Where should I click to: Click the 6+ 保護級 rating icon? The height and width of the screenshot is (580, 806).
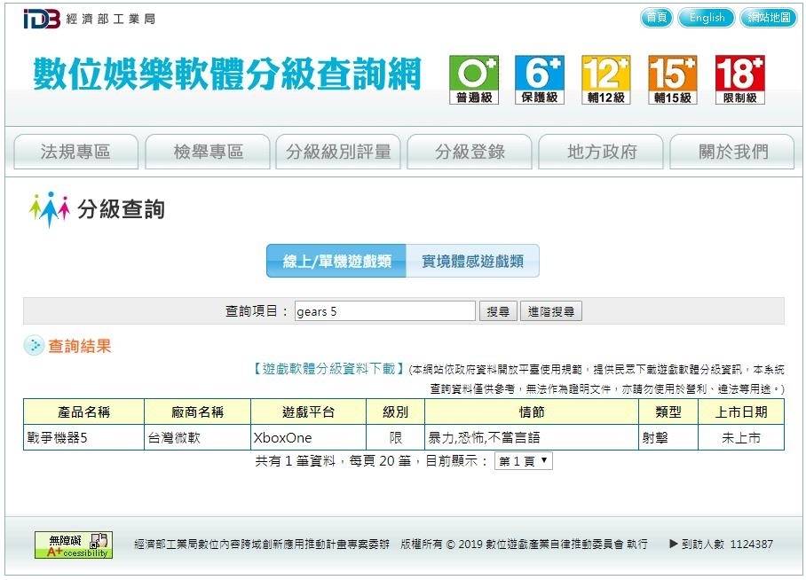click(540, 80)
